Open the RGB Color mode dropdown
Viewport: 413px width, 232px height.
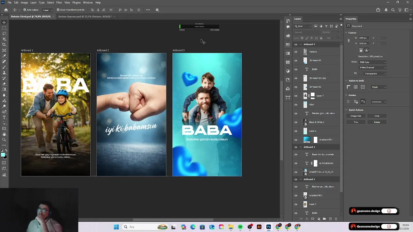tap(373, 62)
